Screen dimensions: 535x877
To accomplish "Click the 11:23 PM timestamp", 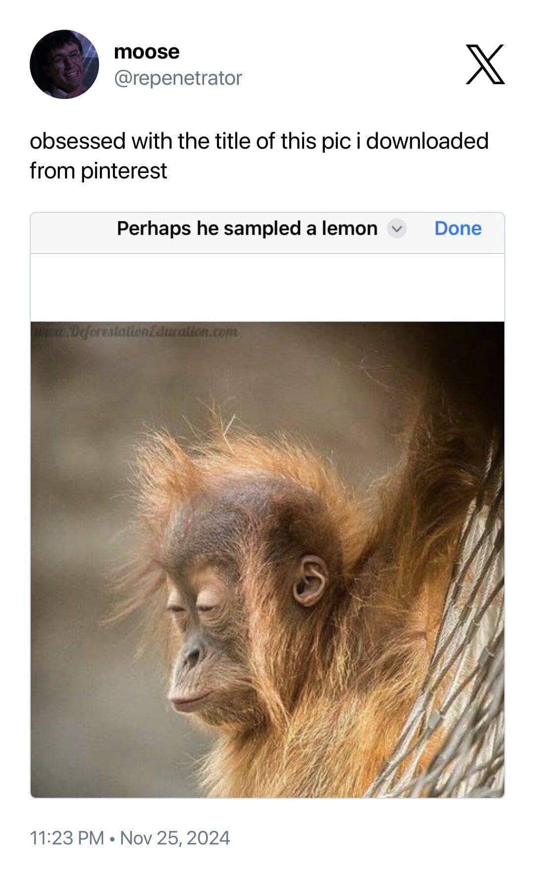I will [x=67, y=838].
